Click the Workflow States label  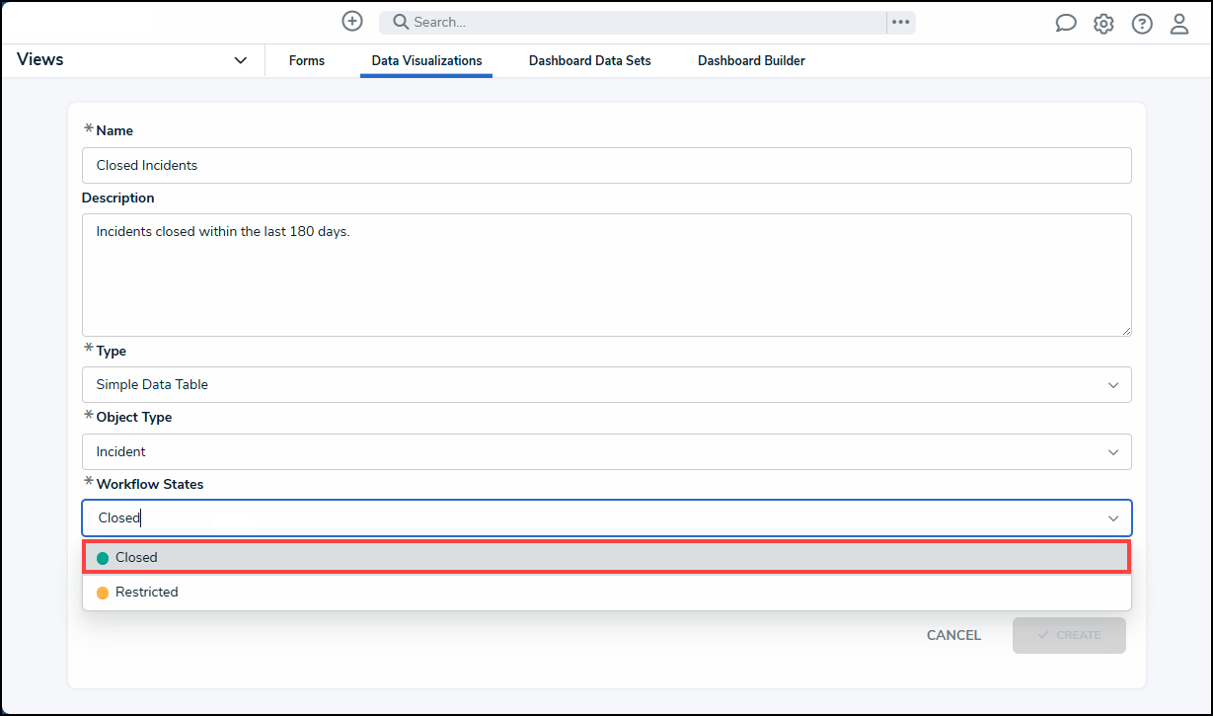tap(150, 484)
